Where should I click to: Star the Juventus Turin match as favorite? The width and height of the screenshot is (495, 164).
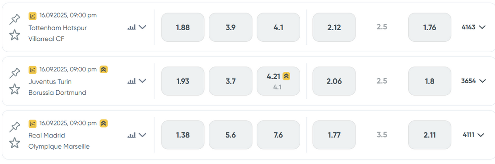pyautogui.click(x=14, y=89)
